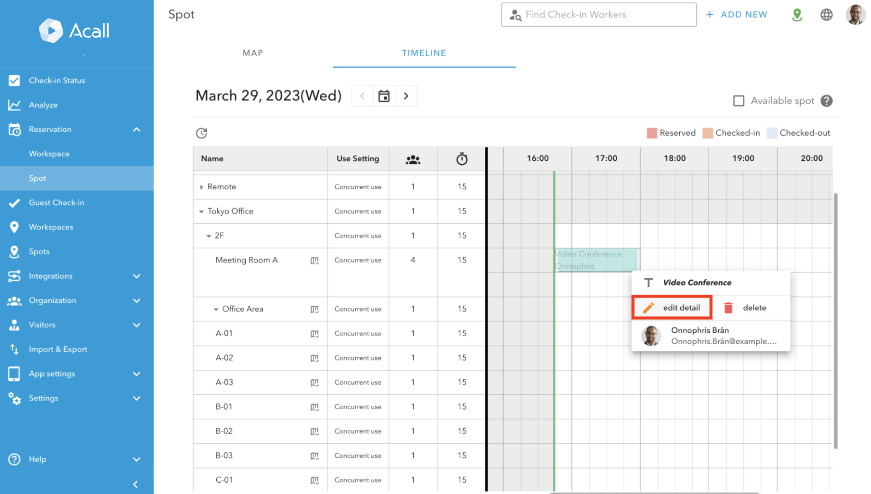Click the capacity people icon column header

coord(413,159)
